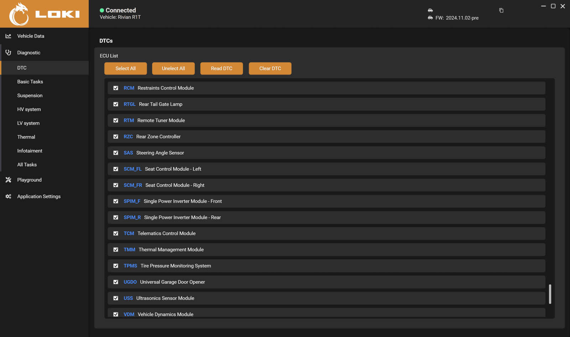Click the Diagnostic stethoscope icon
Image resolution: width=570 pixels, height=337 pixels.
click(x=8, y=53)
